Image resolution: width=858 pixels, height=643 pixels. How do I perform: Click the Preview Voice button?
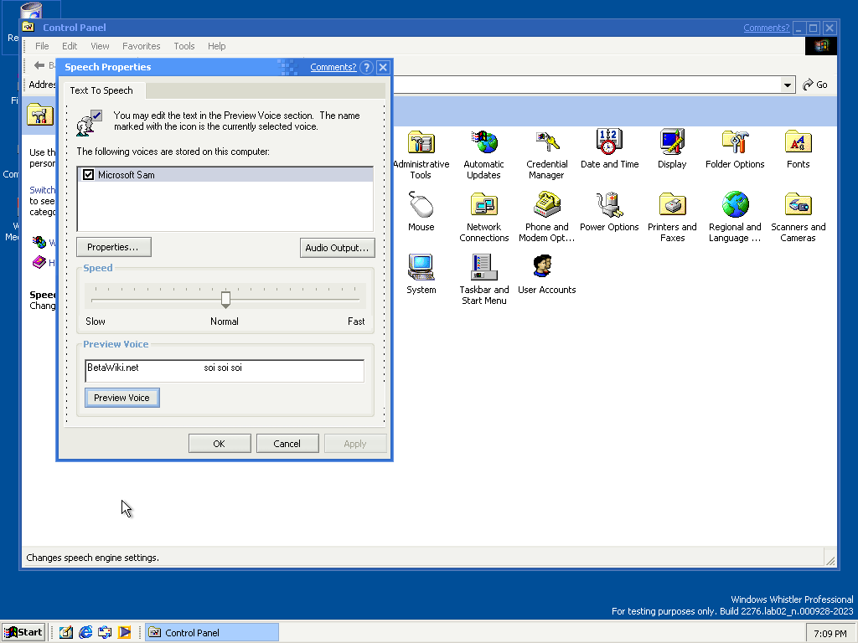pyautogui.click(x=121, y=398)
